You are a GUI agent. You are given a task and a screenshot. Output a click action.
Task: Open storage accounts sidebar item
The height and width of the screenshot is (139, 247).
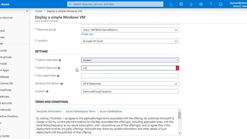click(x=6, y=103)
